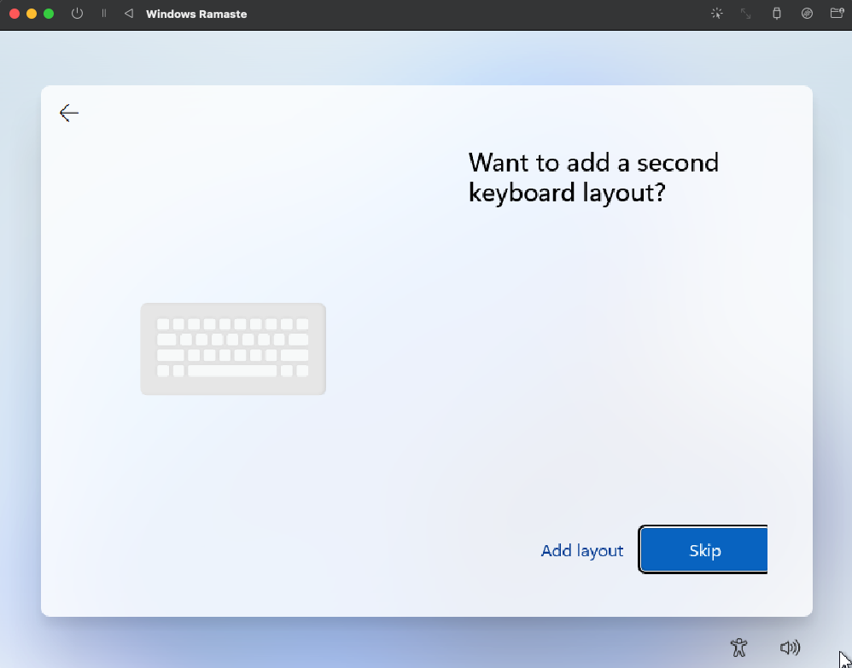Open the CD/DVD drive image icon
The height and width of the screenshot is (668, 852).
[807, 14]
